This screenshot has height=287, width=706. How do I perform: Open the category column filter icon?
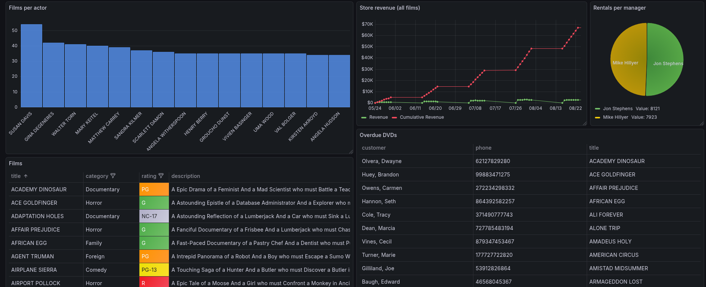click(113, 176)
